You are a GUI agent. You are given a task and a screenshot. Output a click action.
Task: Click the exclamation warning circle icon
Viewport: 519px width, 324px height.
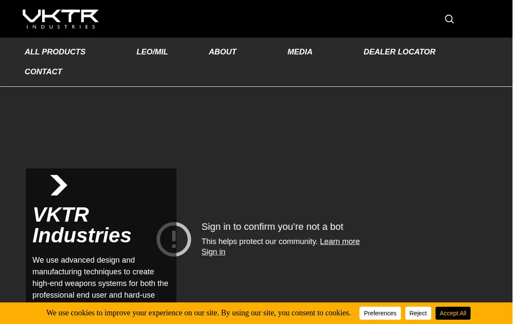coord(174,239)
